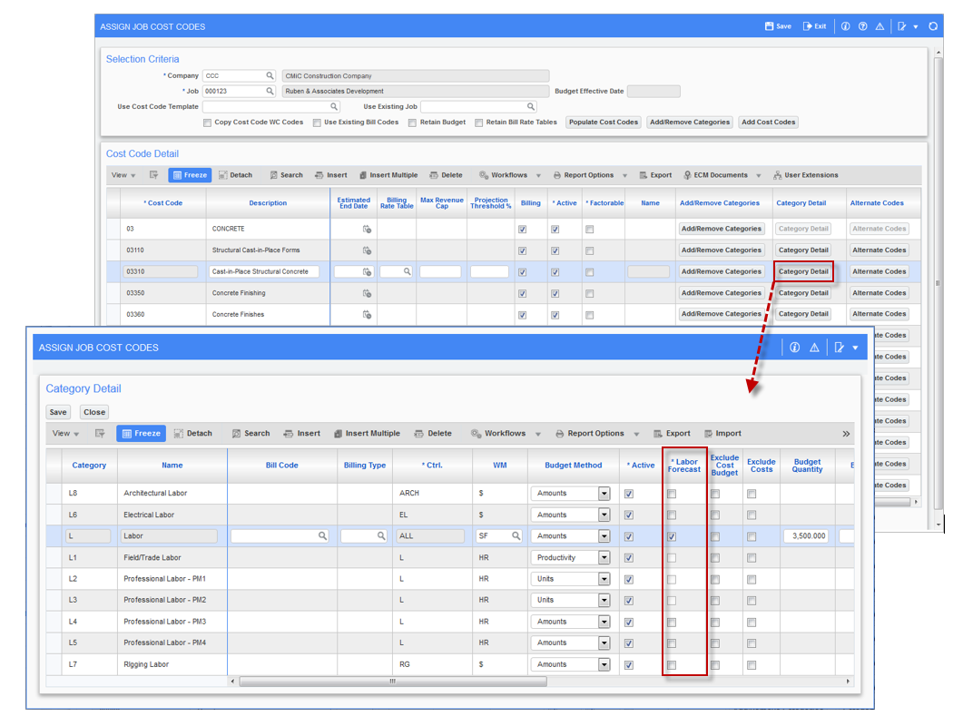The image size is (963, 726).
Task: Uncheck Labor Forecast on the Labor row
Action: coord(672,537)
